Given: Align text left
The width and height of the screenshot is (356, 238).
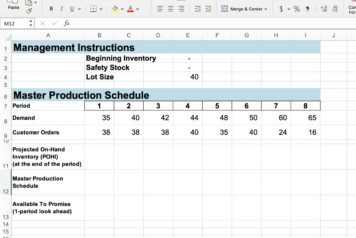Looking at the screenshot, I should (x=160, y=9).
